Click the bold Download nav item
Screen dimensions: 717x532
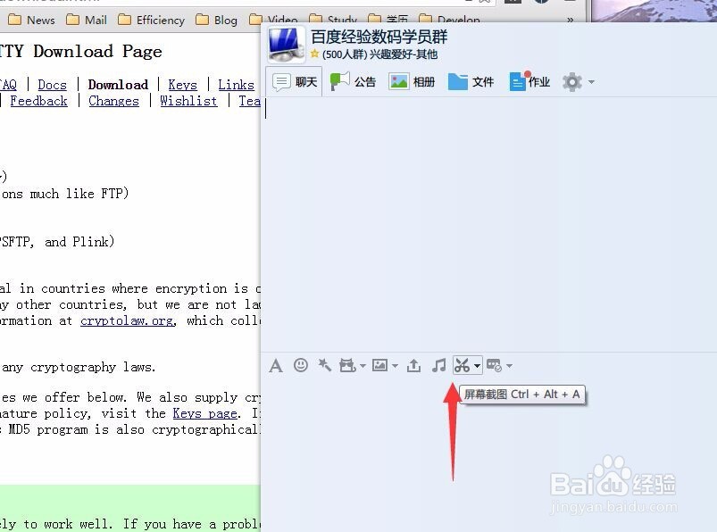[x=118, y=85]
